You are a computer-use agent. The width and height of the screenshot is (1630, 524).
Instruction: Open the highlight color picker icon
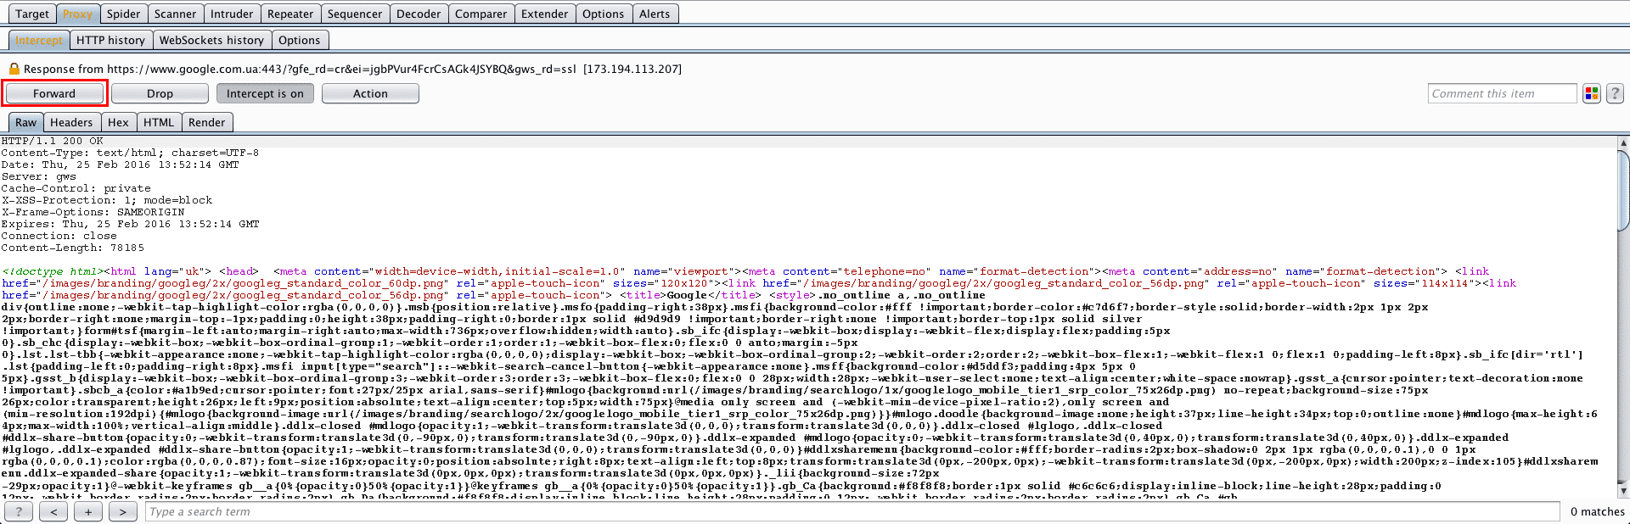tap(1591, 93)
